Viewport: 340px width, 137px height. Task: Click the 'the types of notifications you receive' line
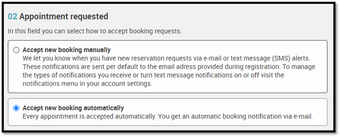click(x=153, y=75)
